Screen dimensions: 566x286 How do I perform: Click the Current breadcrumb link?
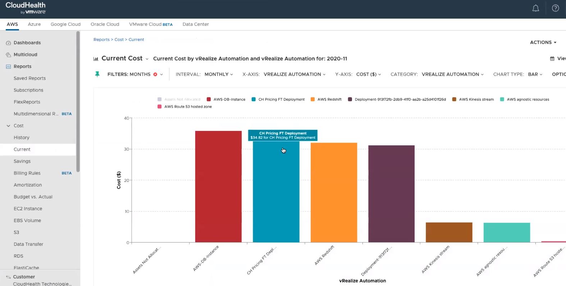click(136, 39)
